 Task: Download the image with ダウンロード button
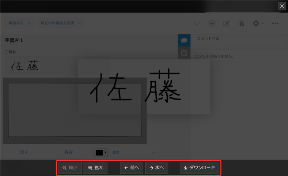[x=199, y=167]
